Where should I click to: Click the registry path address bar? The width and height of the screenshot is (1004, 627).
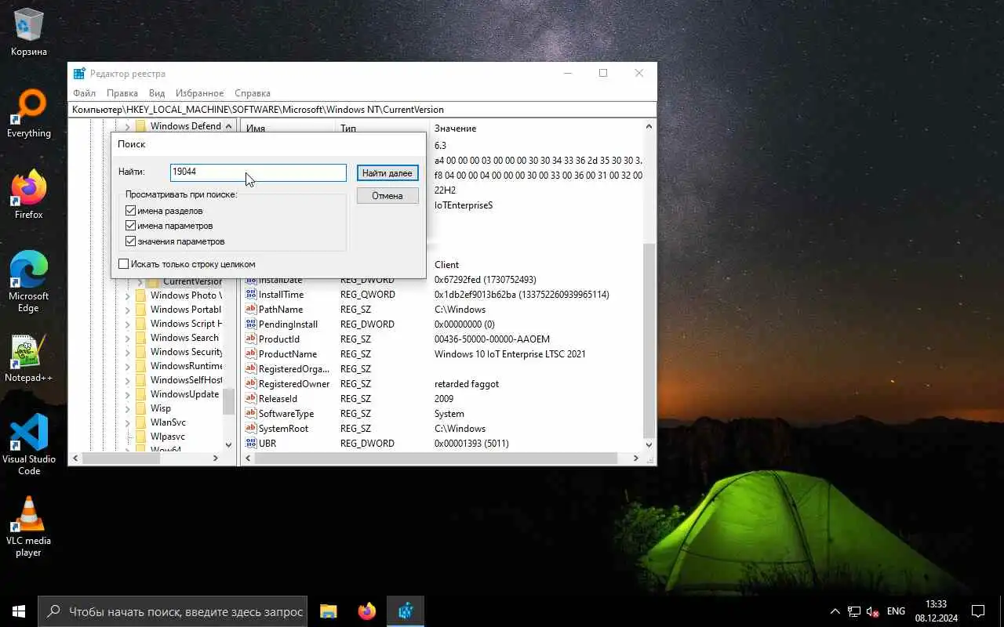[x=362, y=110]
